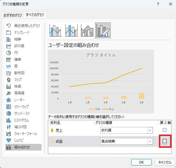Select stacked area-clustered column subtype
176x168 pixels.
[87, 30]
